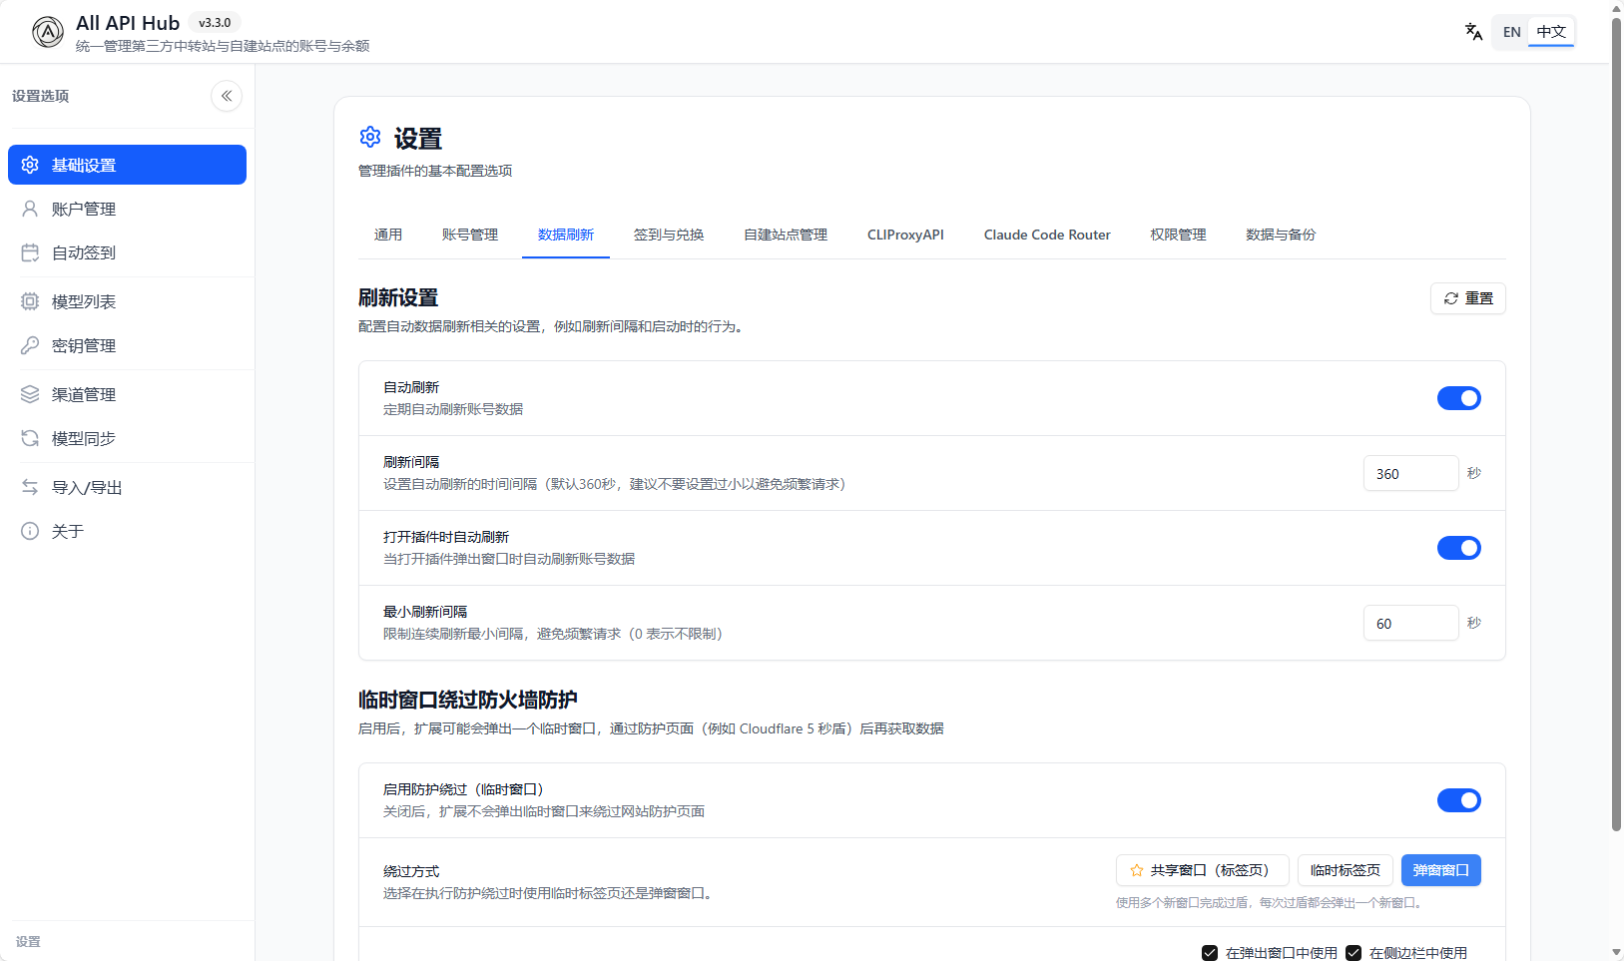Click the translate language icon

(1473, 32)
